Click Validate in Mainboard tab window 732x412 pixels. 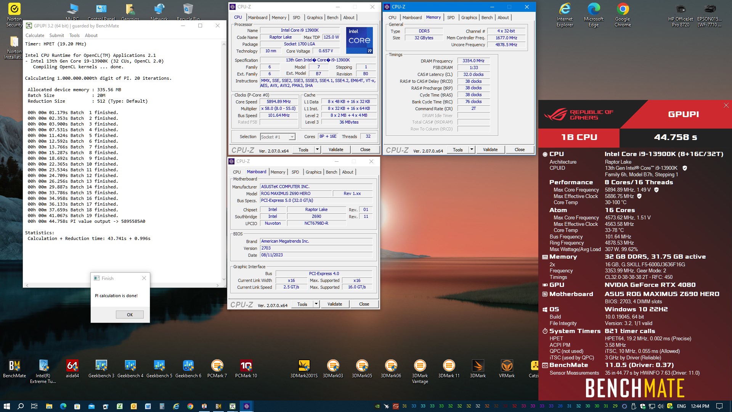335,304
